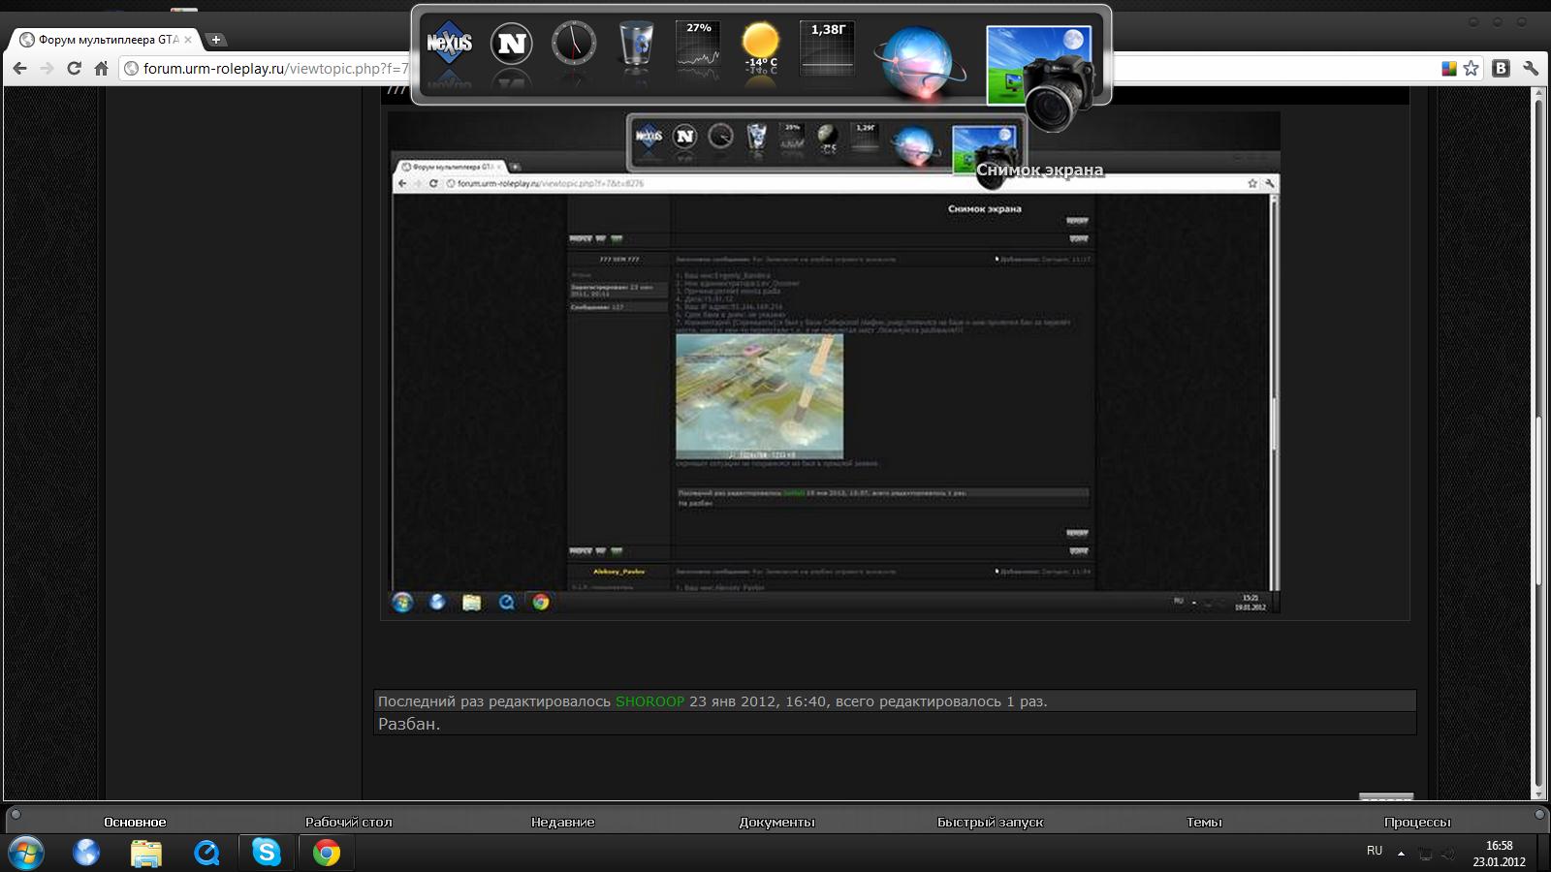1551x872 pixels.
Task: Open Skype from the taskbar
Action: 266,852
